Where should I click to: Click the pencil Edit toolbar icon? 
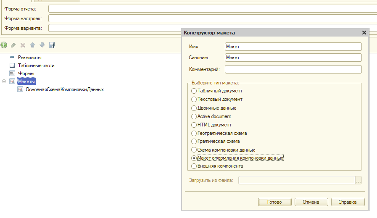[x=13, y=45]
